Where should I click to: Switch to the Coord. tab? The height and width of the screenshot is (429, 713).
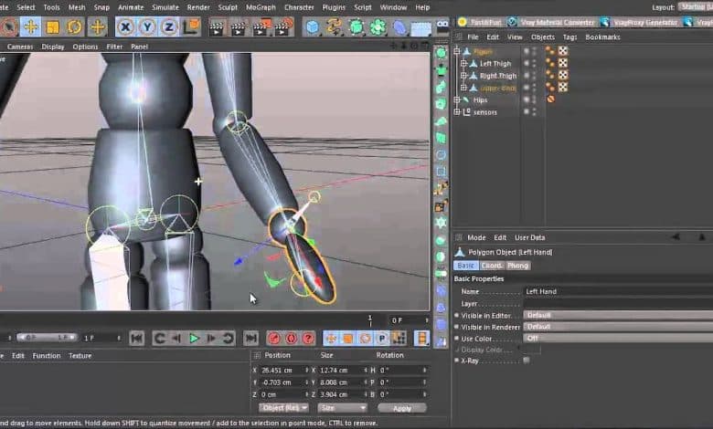click(492, 266)
